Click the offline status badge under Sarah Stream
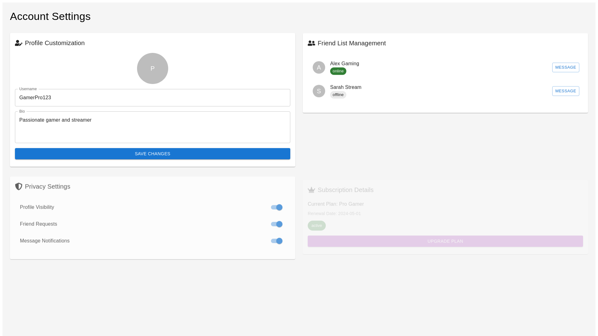Screen dimensions: 598x336 (x=338, y=95)
